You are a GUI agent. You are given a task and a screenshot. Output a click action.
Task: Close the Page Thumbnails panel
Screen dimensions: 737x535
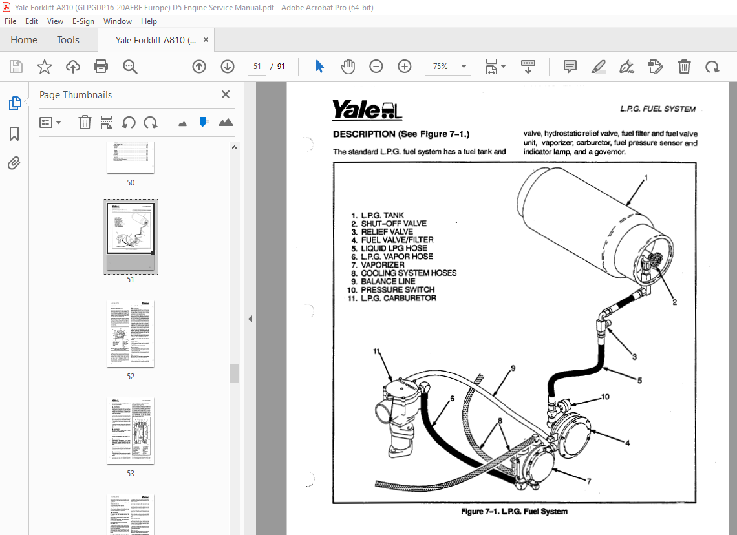(x=226, y=94)
